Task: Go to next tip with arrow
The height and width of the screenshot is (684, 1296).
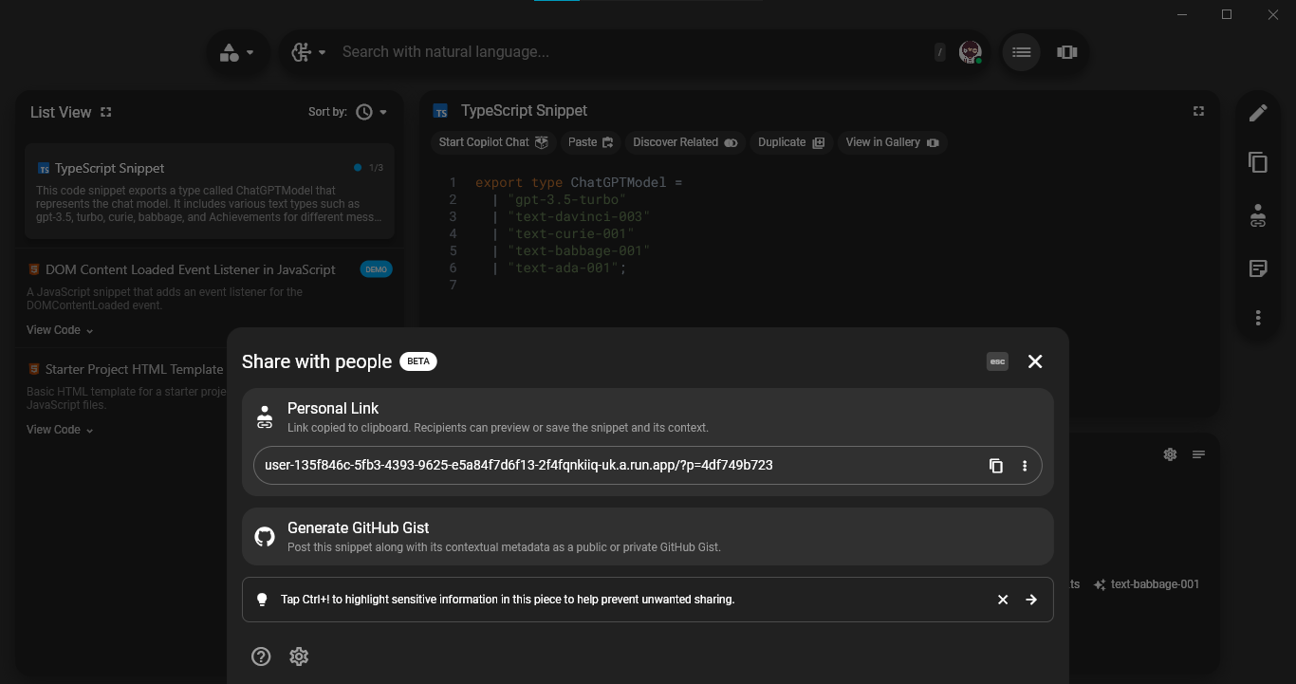Action: click(1031, 600)
